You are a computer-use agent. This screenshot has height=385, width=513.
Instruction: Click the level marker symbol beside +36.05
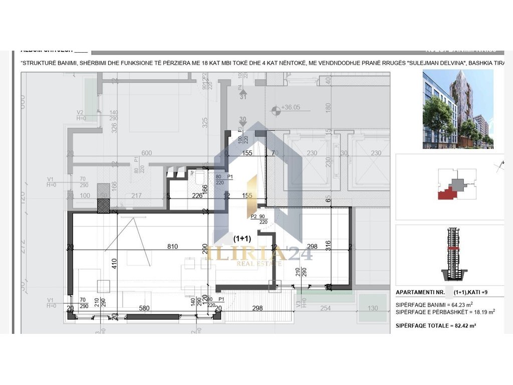point(276,111)
